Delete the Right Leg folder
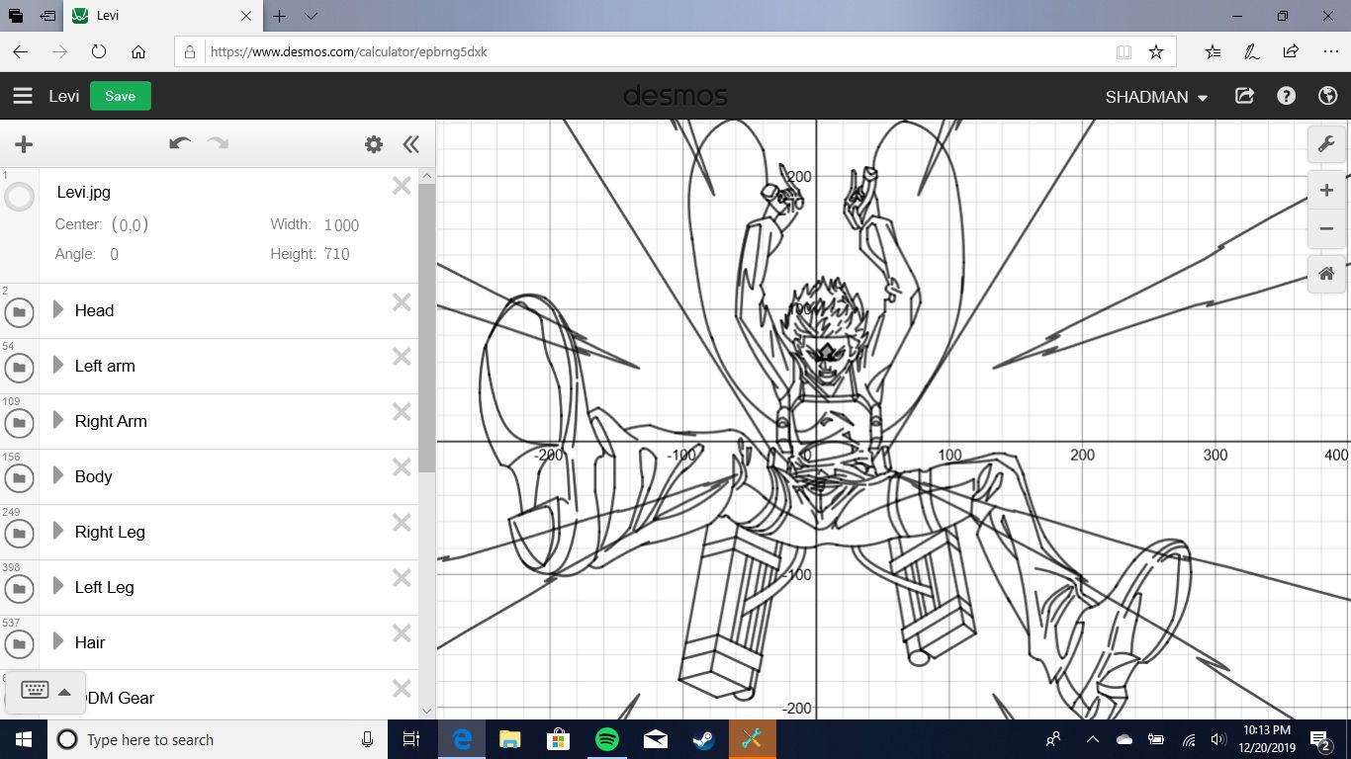Viewport: 1351px width, 759px height. pyautogui.click(x=402, y=523)
